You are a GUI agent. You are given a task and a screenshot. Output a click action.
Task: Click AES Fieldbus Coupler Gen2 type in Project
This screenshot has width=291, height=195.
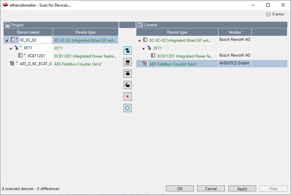(x=78, y=64)
